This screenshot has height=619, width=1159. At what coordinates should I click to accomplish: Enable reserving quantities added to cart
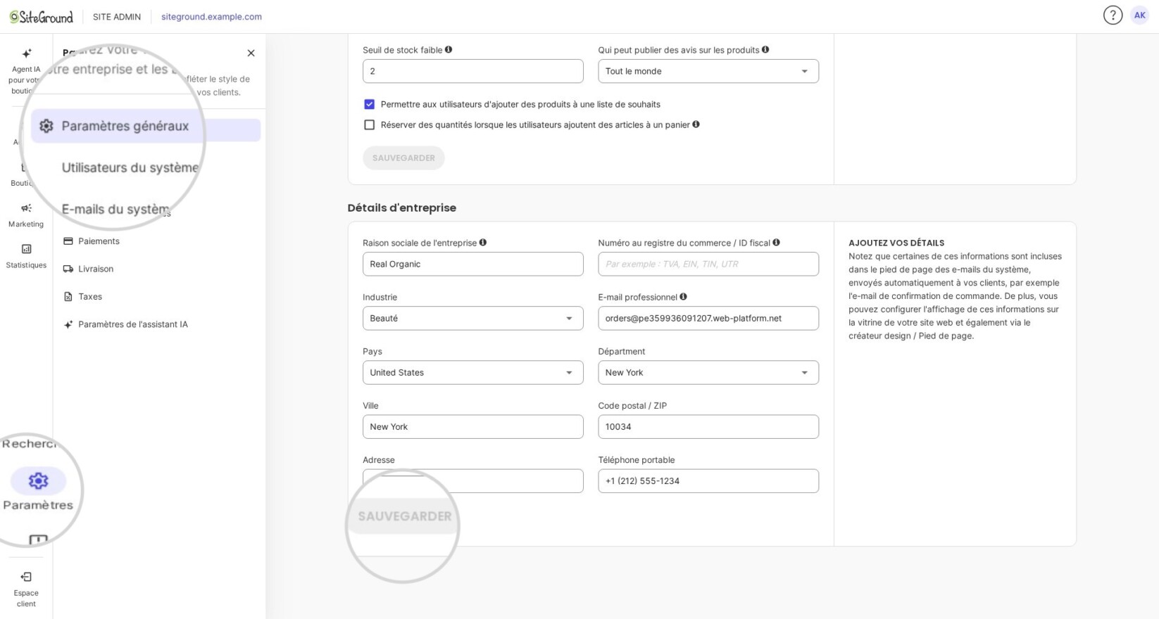tap(369, 125)
